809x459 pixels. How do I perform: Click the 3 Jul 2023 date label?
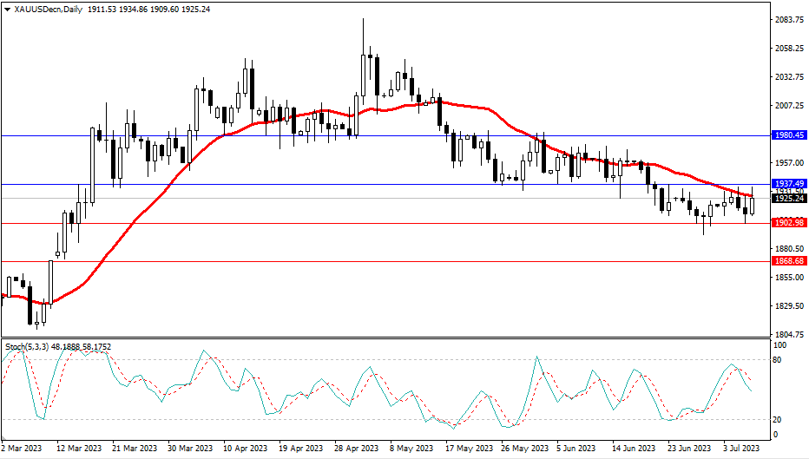coord(741,449)
